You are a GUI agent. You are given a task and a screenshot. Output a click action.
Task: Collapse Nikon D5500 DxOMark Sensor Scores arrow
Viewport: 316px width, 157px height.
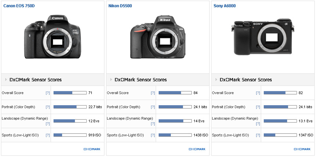coord(111,80)
